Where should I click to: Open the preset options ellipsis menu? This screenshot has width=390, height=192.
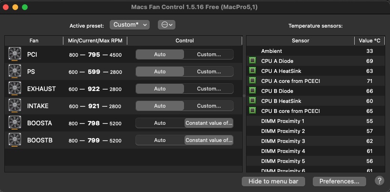[166, 24]
